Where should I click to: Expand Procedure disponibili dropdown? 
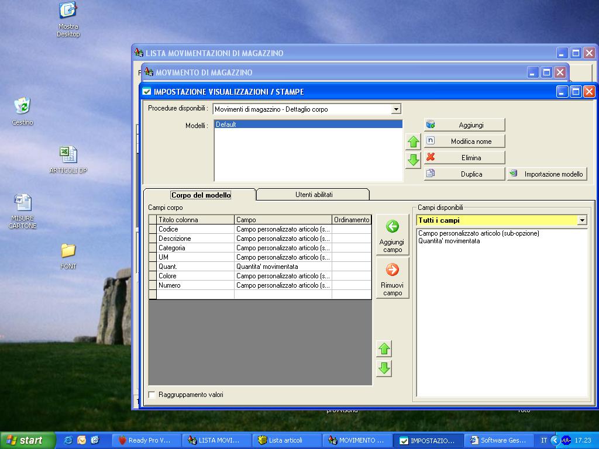coord(396,109)
